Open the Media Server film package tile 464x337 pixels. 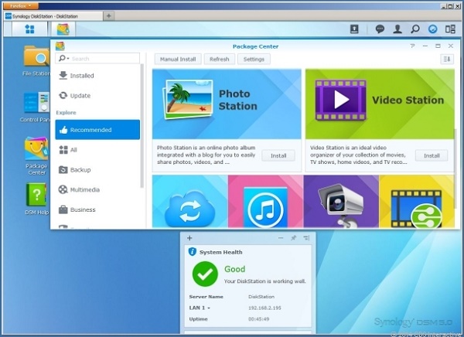(x=416, y=201)
